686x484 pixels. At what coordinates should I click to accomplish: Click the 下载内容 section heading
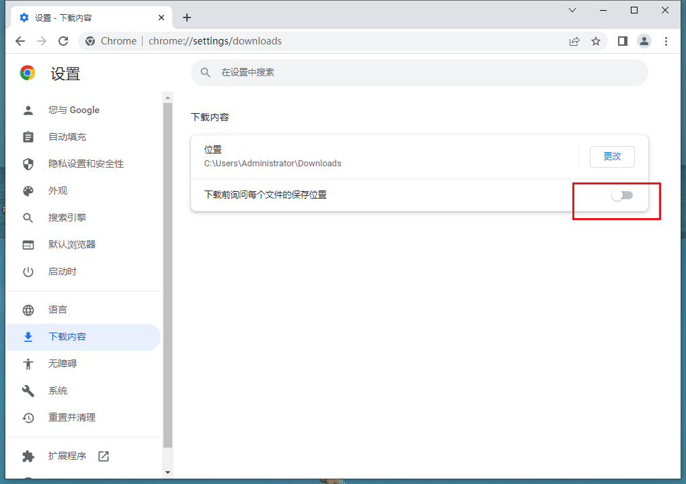tap(210, 117)
